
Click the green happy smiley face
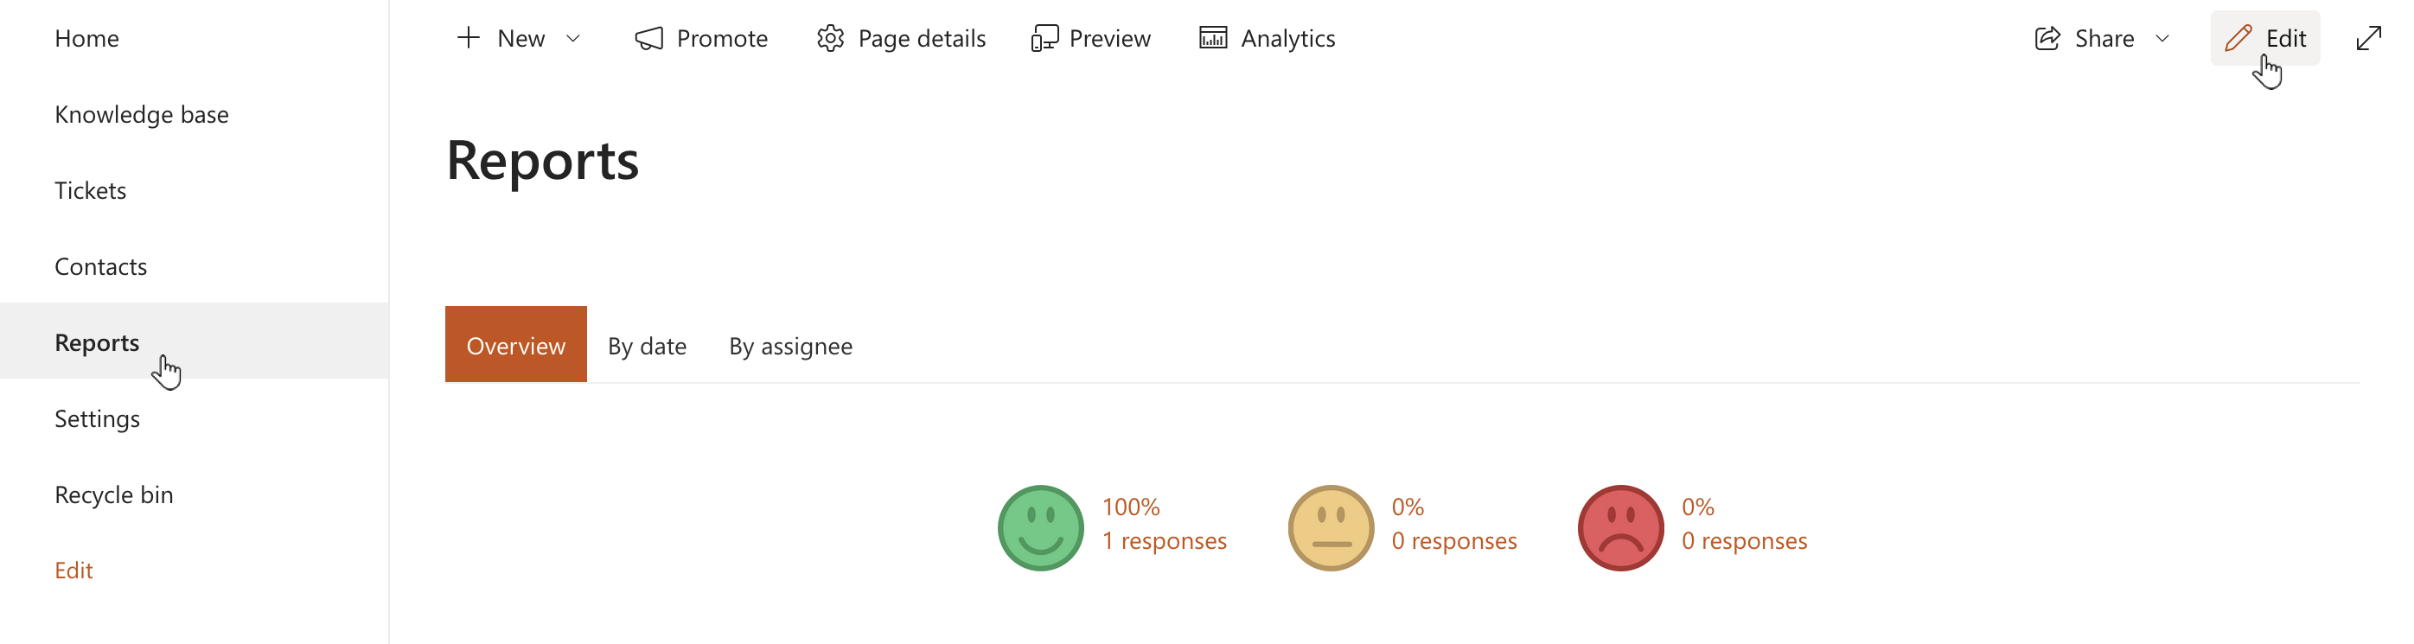tap(1040, 528)
